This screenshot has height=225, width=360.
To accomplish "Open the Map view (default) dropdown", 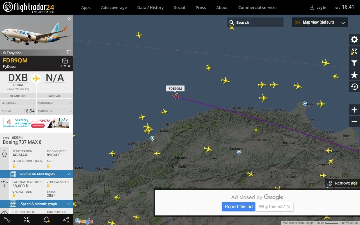I will tap(320, 22).
